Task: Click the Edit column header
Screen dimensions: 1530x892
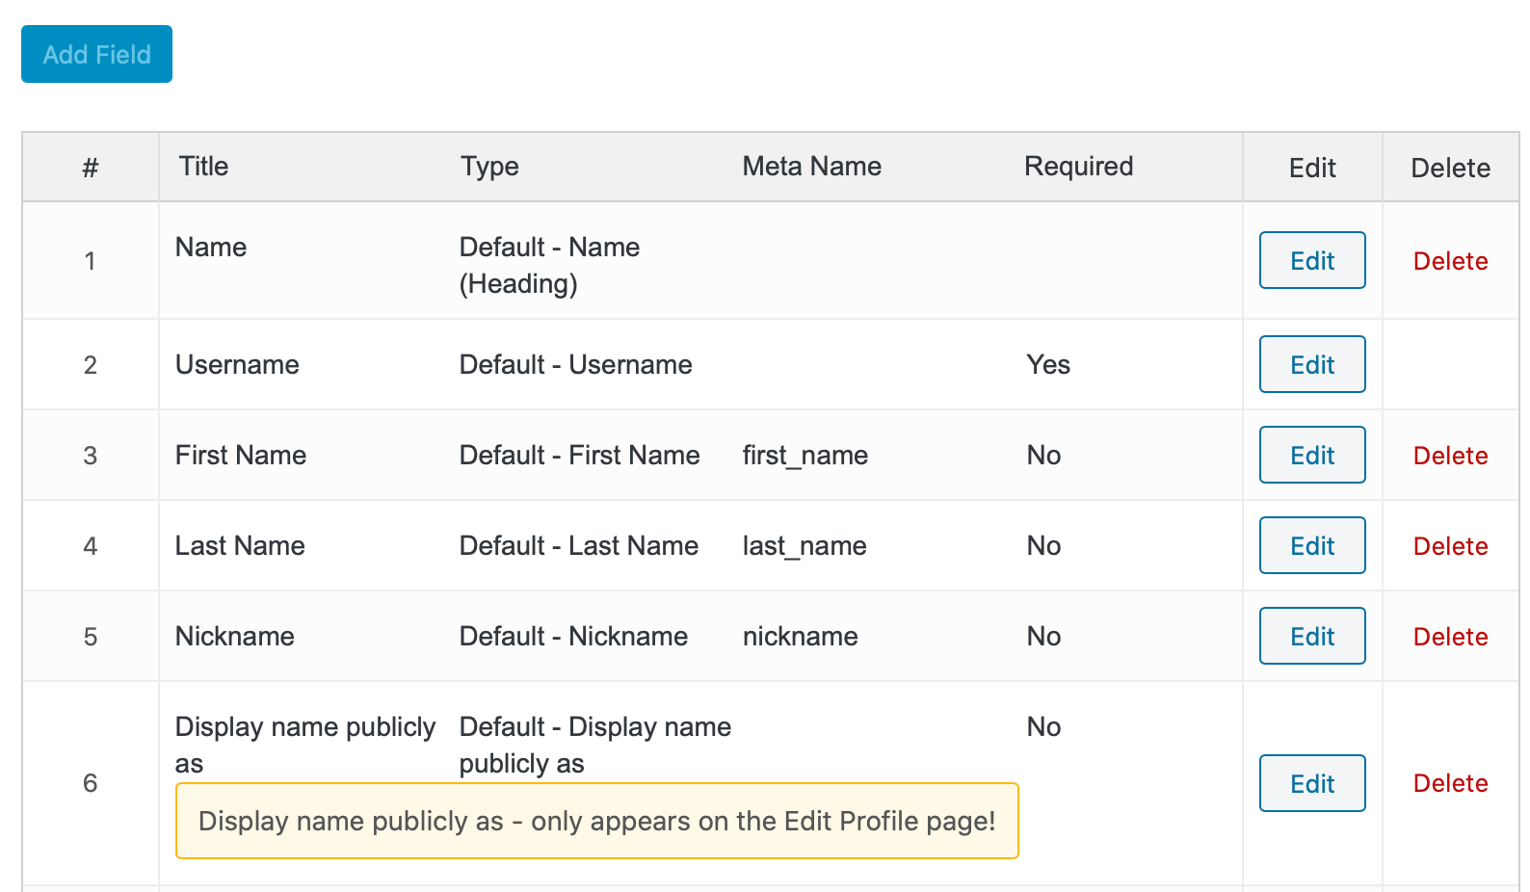Action: pos(1312,168)
